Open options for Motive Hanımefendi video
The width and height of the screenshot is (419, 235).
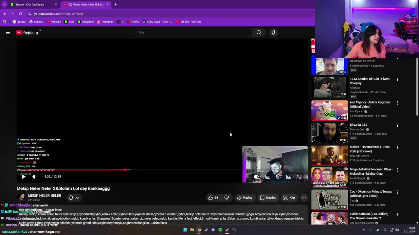(397, 148)
